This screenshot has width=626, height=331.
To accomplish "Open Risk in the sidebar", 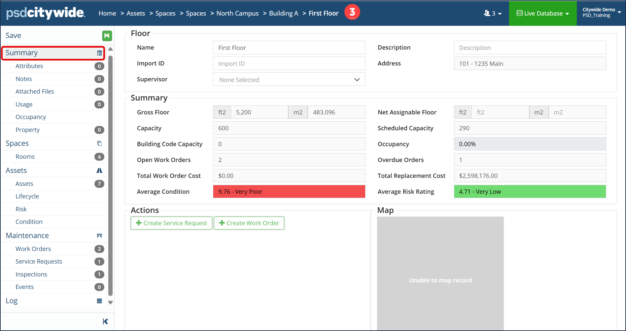I will tap(21, 209).
